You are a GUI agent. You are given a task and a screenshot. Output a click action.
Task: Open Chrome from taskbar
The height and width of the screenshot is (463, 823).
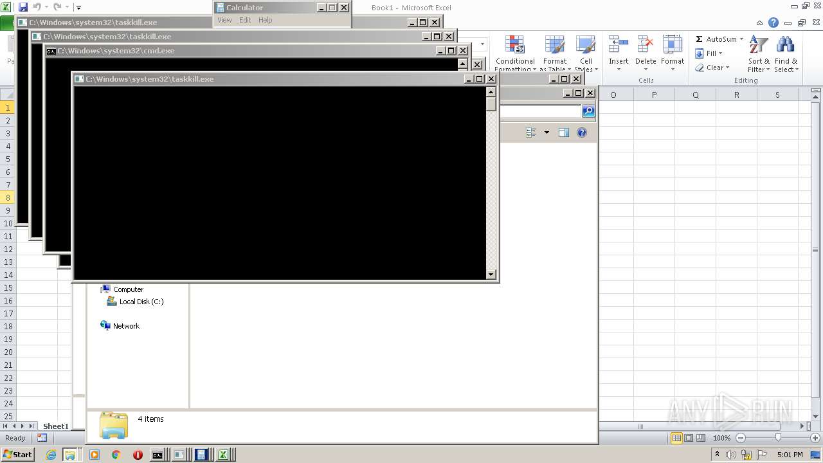coord(116,455)
